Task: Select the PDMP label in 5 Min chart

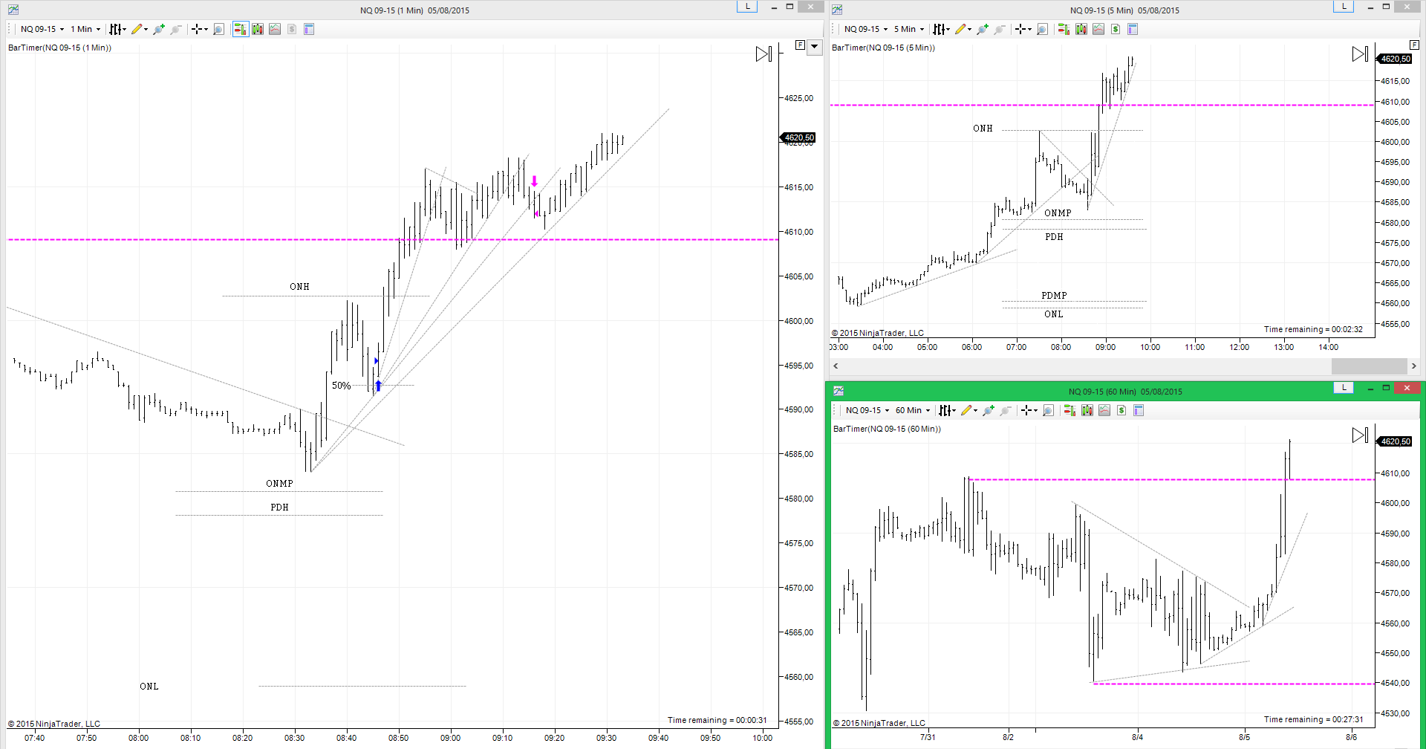Action: pyautogui.click(x=1054, y=296)
